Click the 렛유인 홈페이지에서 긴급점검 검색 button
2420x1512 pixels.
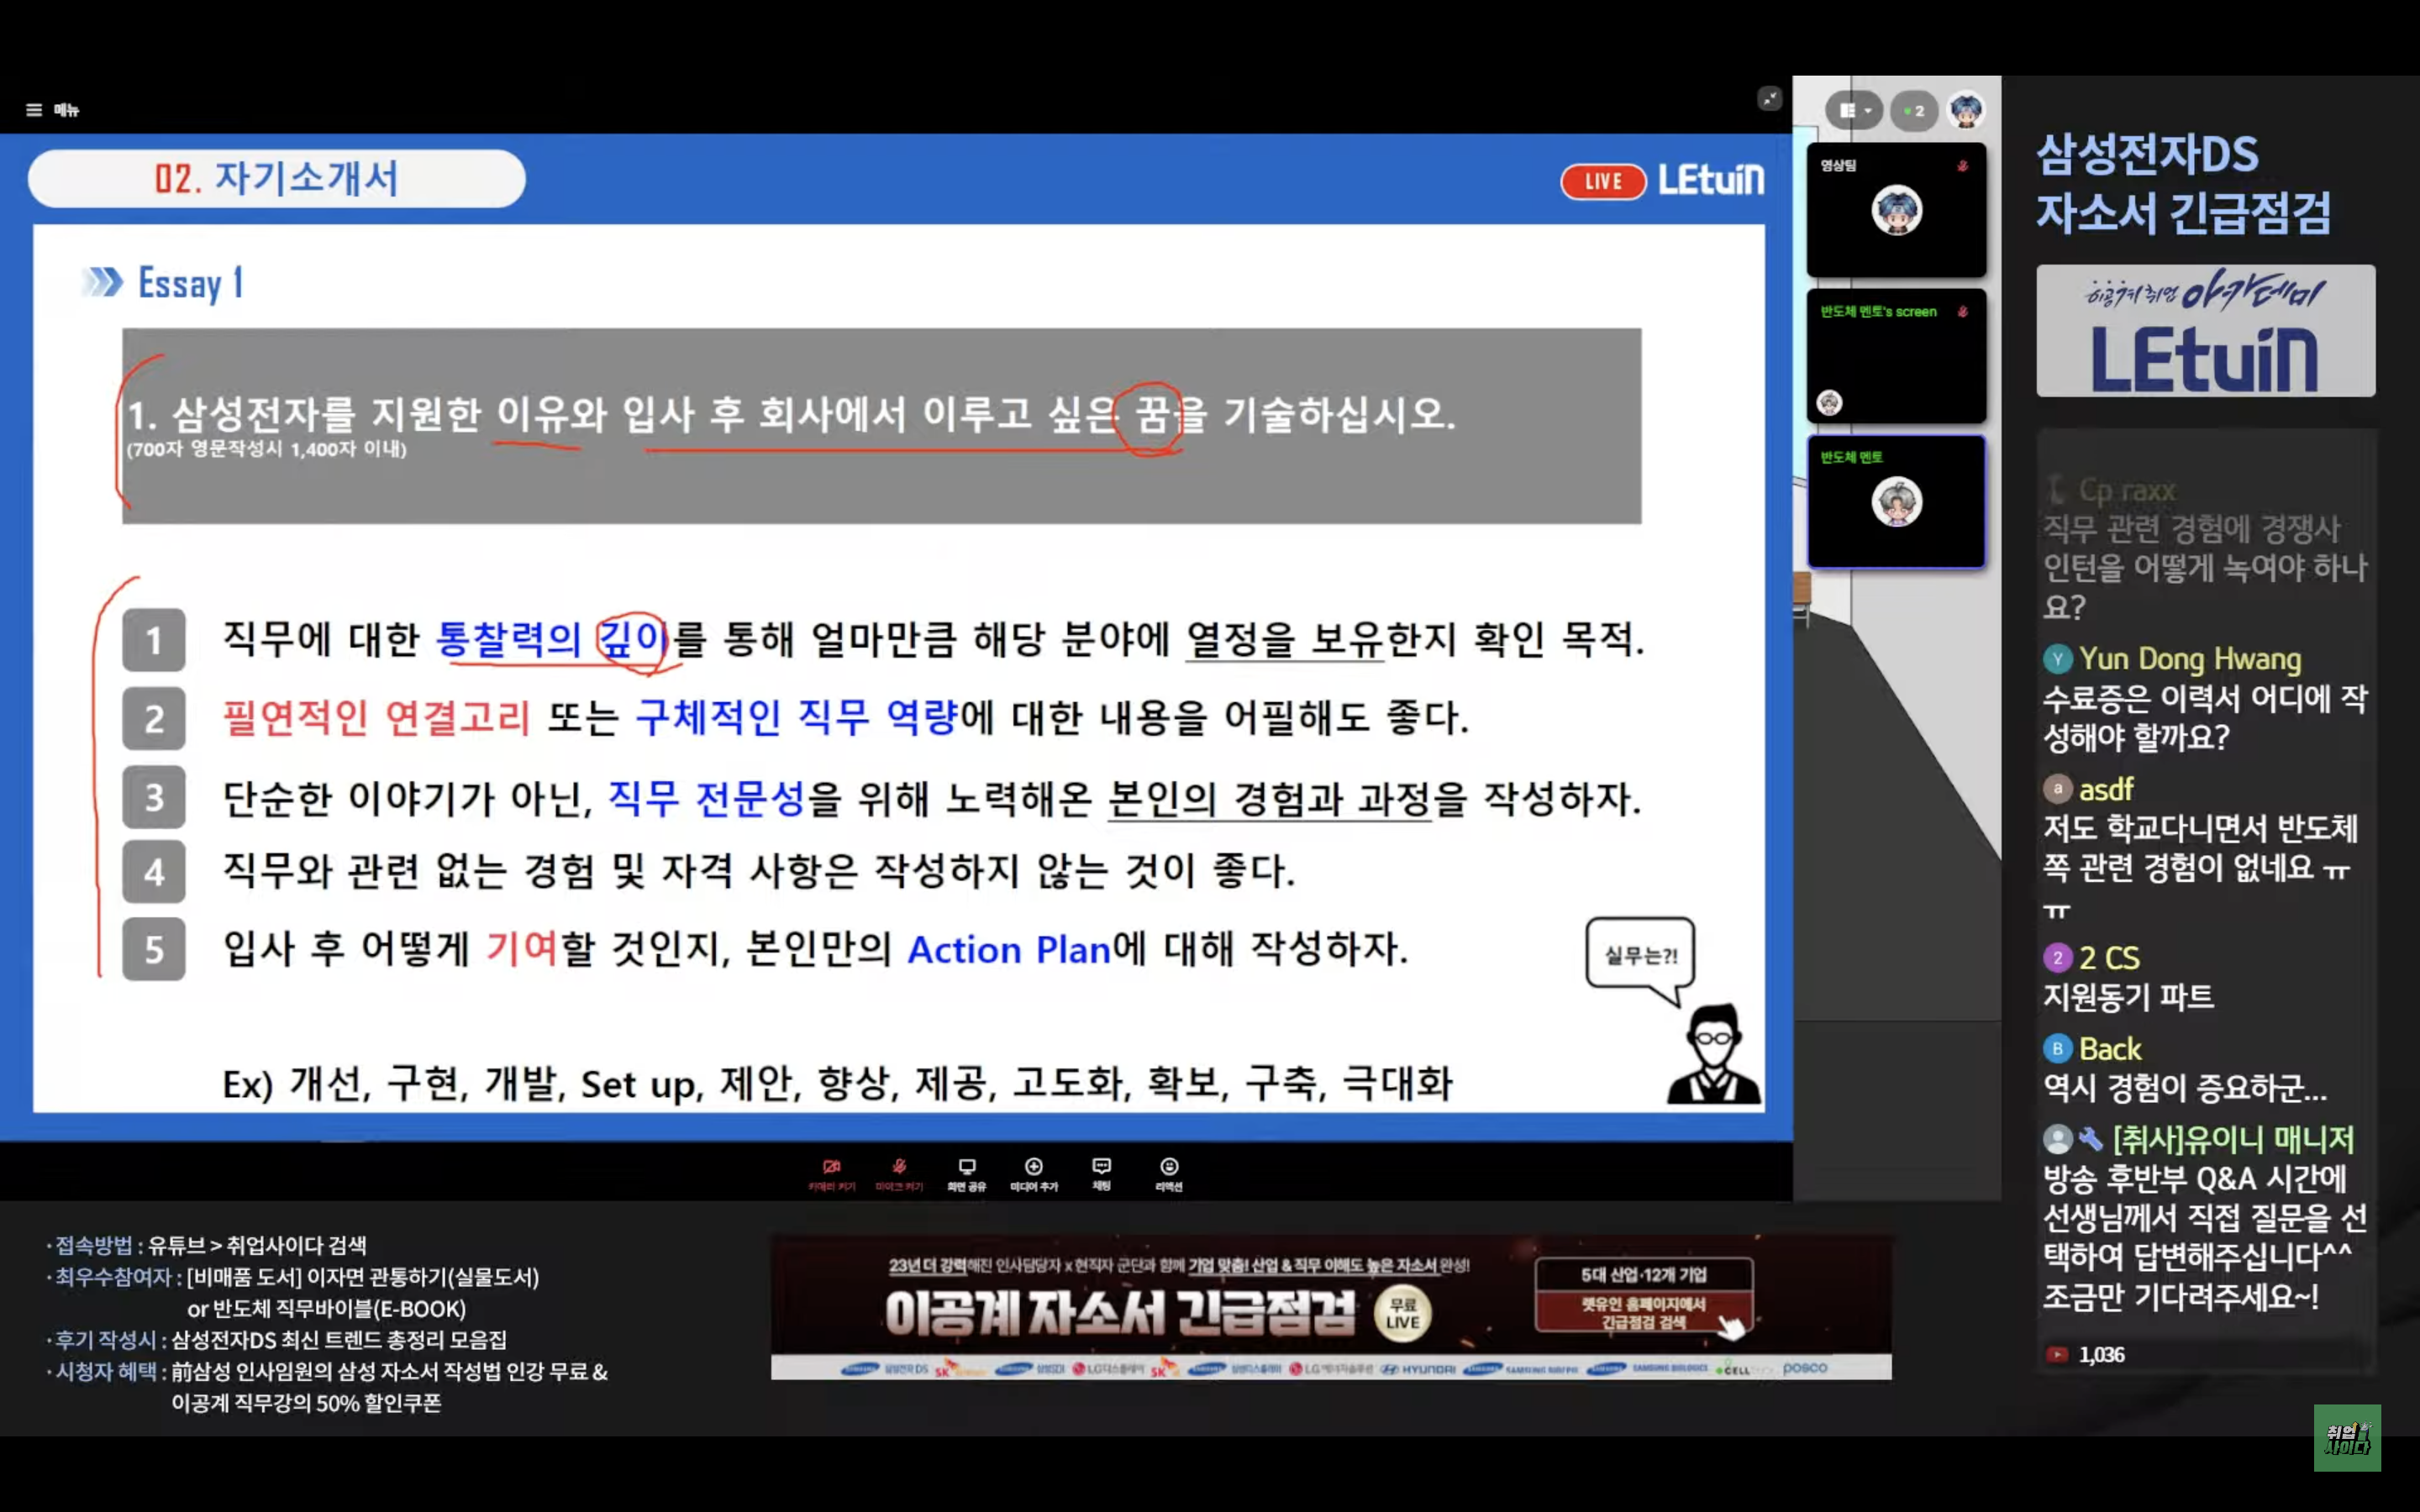pos(1644,1313)
